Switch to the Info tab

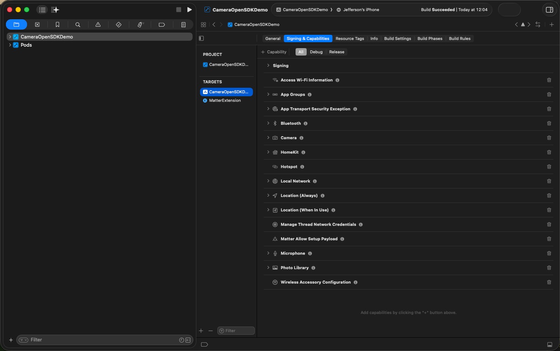tap(374, 39)
